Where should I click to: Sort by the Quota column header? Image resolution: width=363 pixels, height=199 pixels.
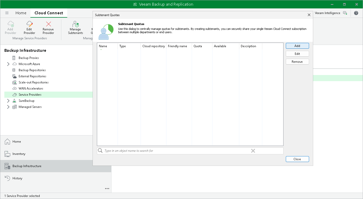tap(202, 46)
